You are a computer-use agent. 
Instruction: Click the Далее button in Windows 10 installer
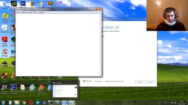[x=151, y=82]
